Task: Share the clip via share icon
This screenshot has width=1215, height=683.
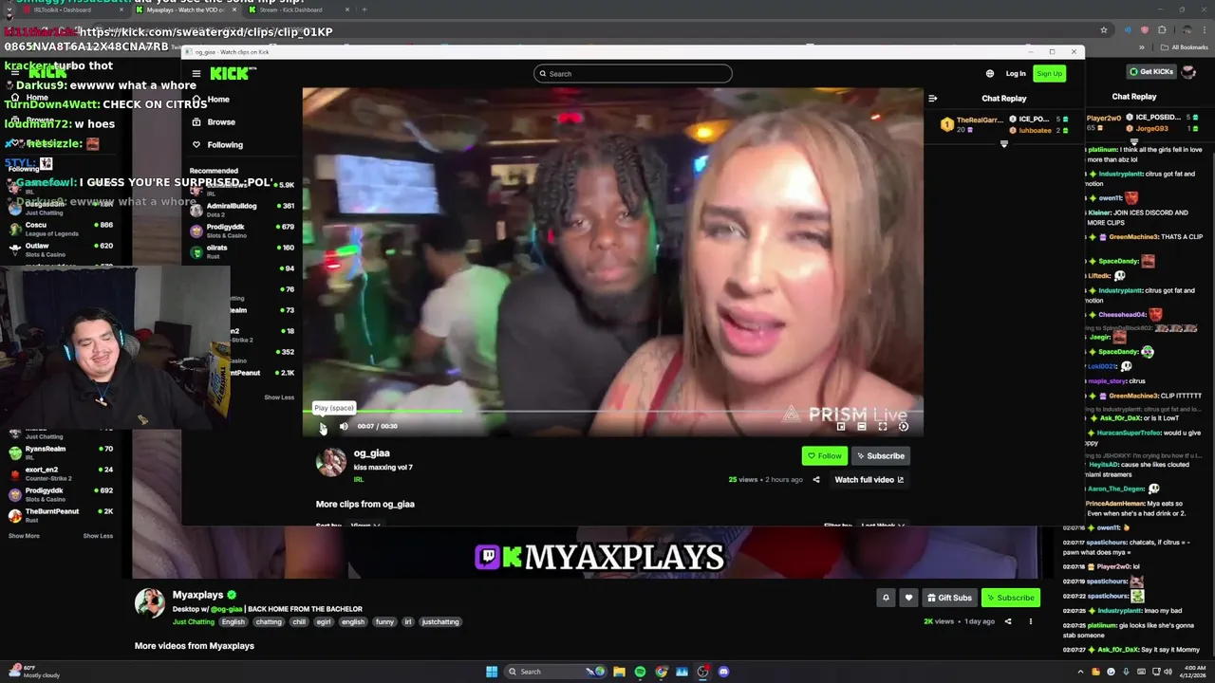Action: [815, 480]
